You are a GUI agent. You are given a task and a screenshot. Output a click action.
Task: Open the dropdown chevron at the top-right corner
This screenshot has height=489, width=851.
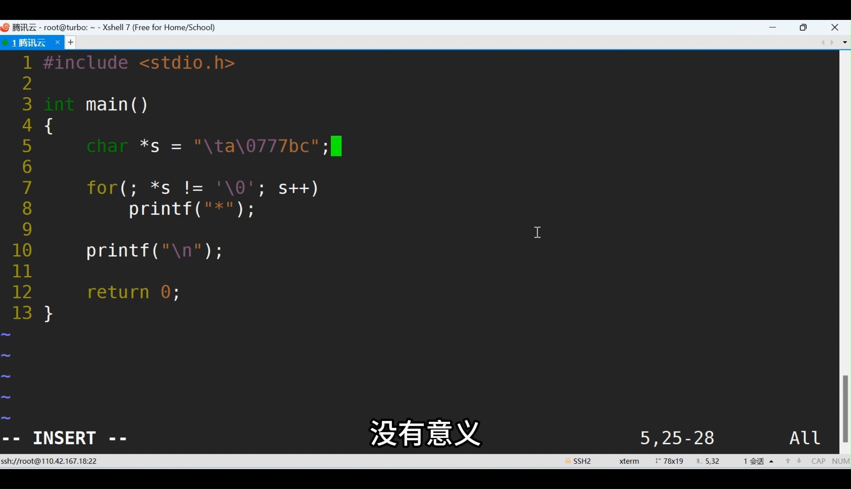click(x=845, y=42)
